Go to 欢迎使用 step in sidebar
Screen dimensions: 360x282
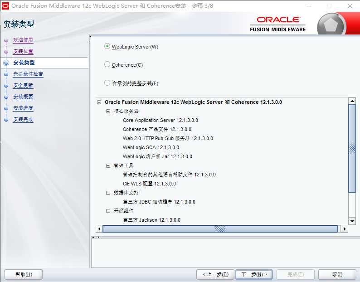coord(23,40)
